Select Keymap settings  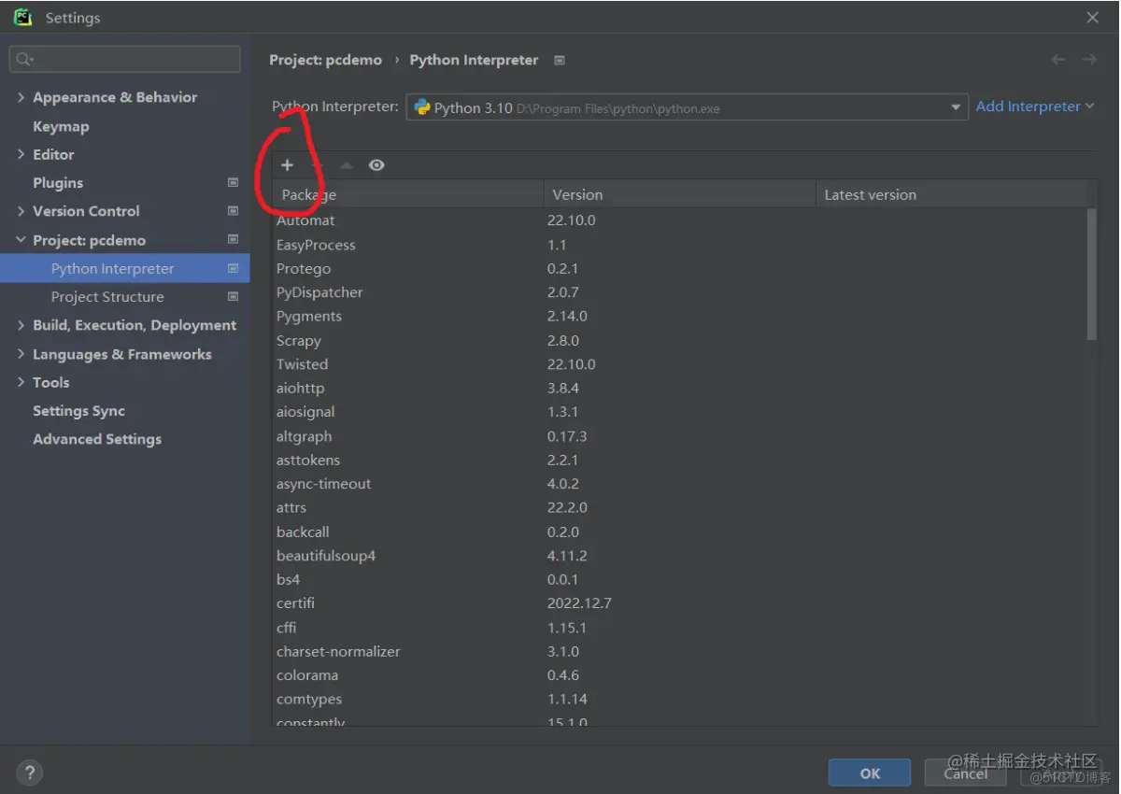point(61,126)
